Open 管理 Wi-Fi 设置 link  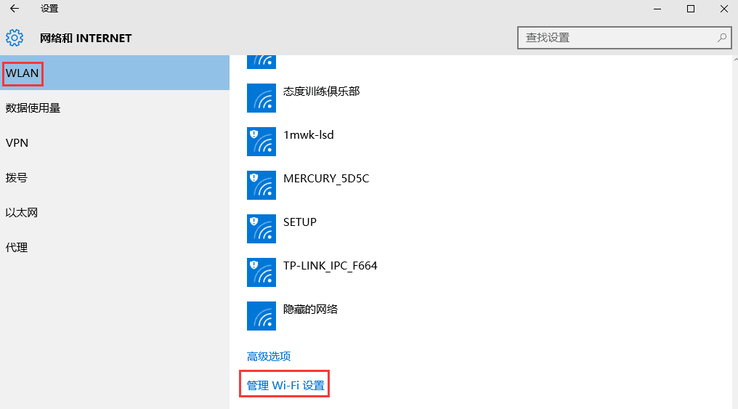pos(285,386)
